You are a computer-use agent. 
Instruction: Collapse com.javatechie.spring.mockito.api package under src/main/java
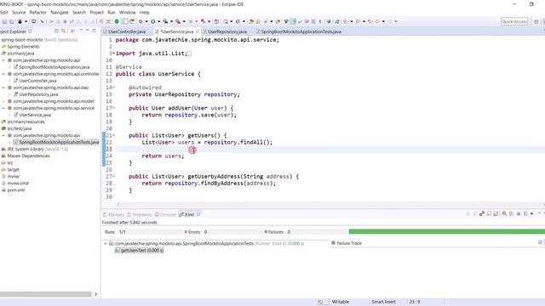pyautogui.click(x=3, y=60)
